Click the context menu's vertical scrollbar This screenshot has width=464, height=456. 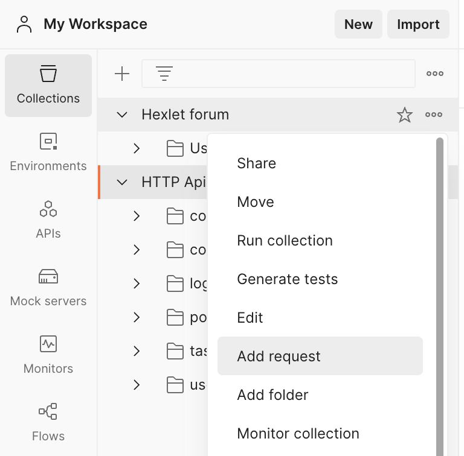tap(440, 290)
